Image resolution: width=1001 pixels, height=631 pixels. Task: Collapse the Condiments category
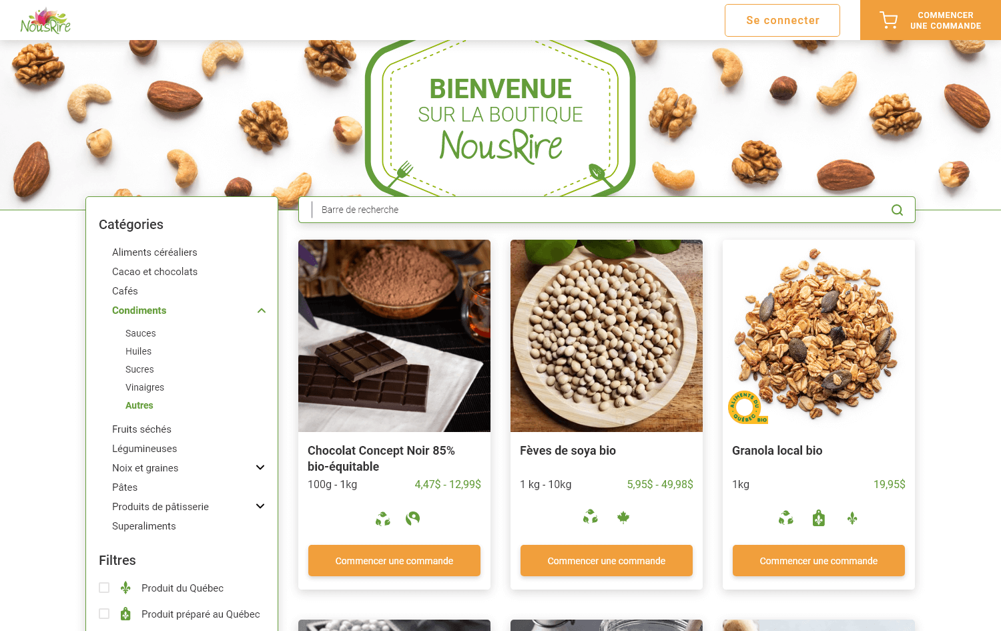click(262, 310)
